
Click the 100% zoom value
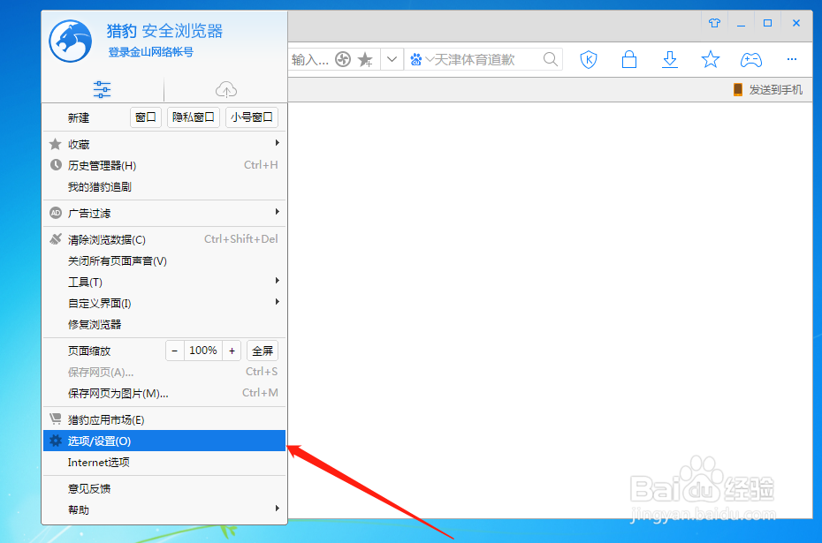click(203, 351)
